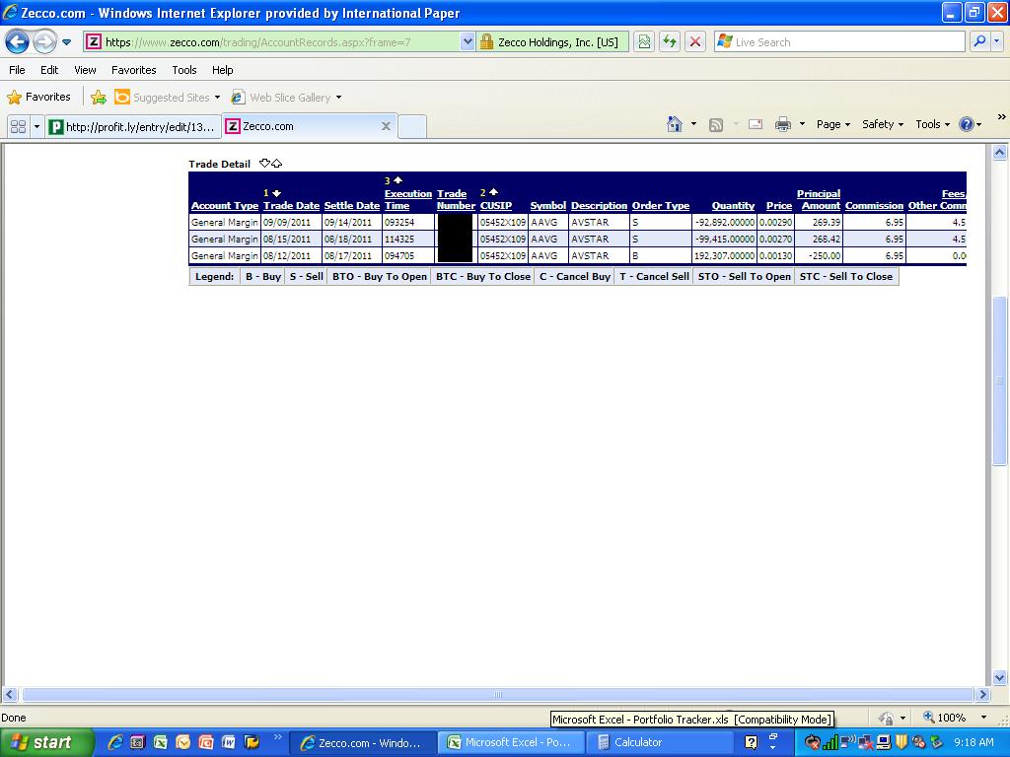
Task: Expand the Page dropdown menu
Action: tap(833, 124)
